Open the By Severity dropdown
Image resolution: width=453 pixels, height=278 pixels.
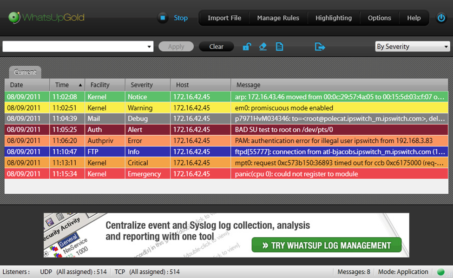[412, 46]
